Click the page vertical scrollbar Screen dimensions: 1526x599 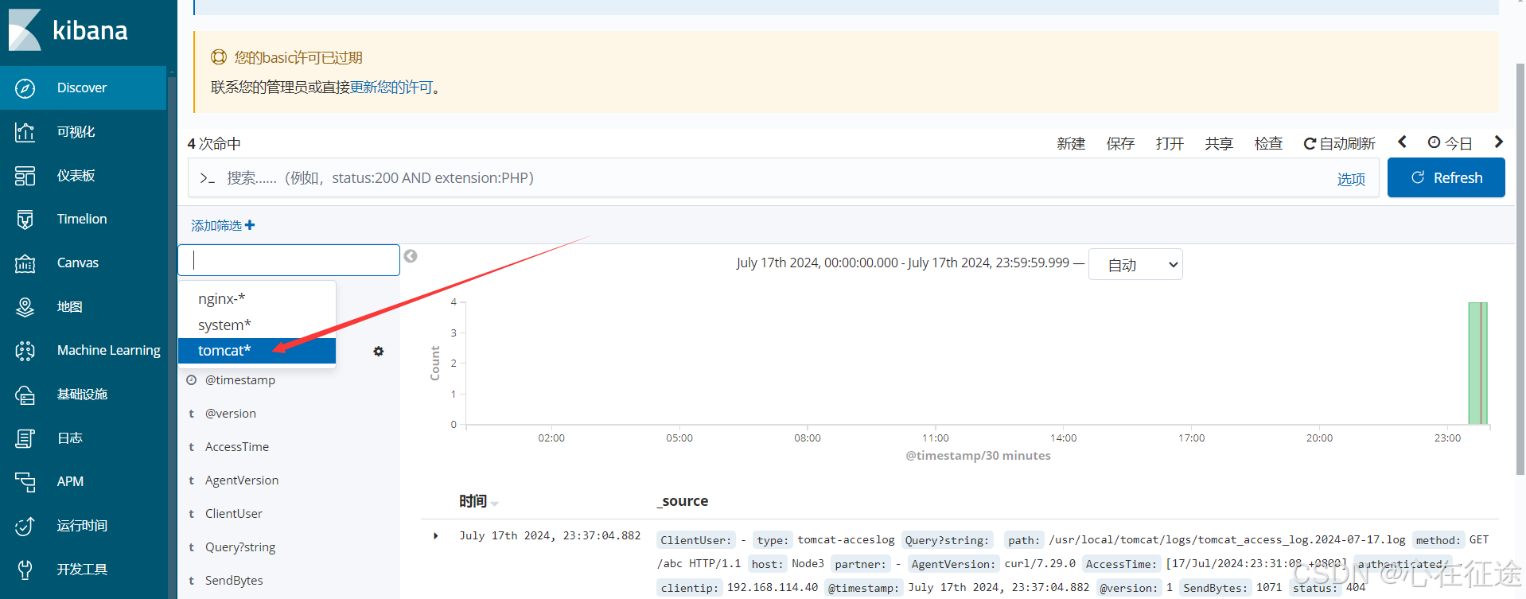[1520, 270]
